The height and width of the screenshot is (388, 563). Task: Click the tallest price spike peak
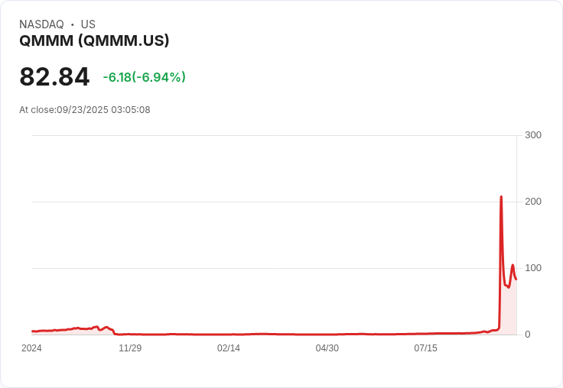click(x=501, y=197)
